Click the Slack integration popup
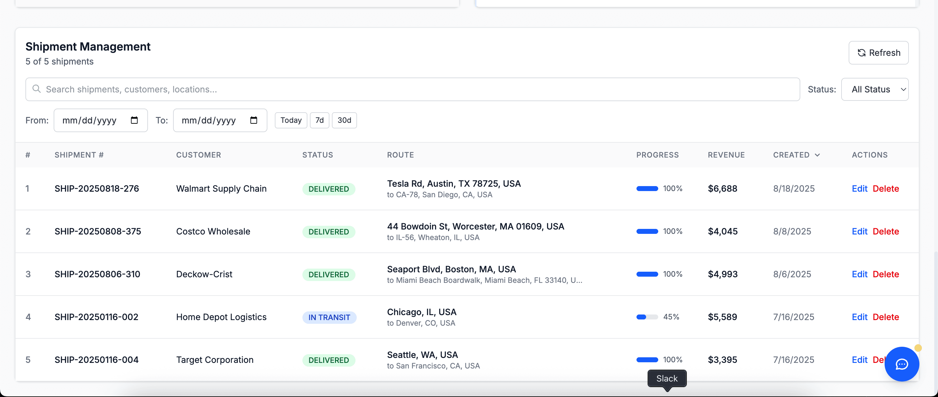 coord(667,378)
